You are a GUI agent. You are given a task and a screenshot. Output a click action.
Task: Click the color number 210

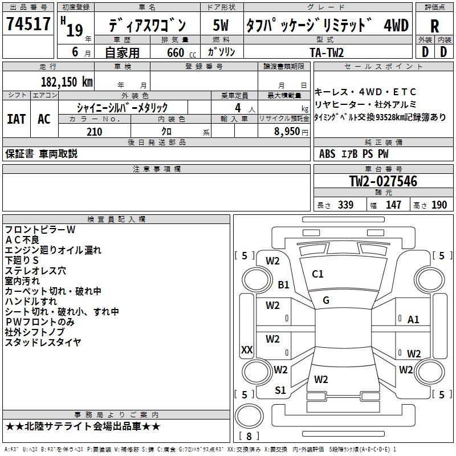[94, 132]
